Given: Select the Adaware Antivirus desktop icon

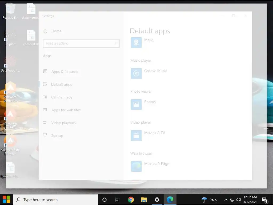Looking at the screenshot, I should (x=10, y=92).
